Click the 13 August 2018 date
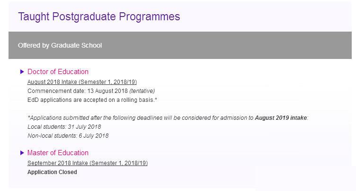356x191 pixels. 107,91
